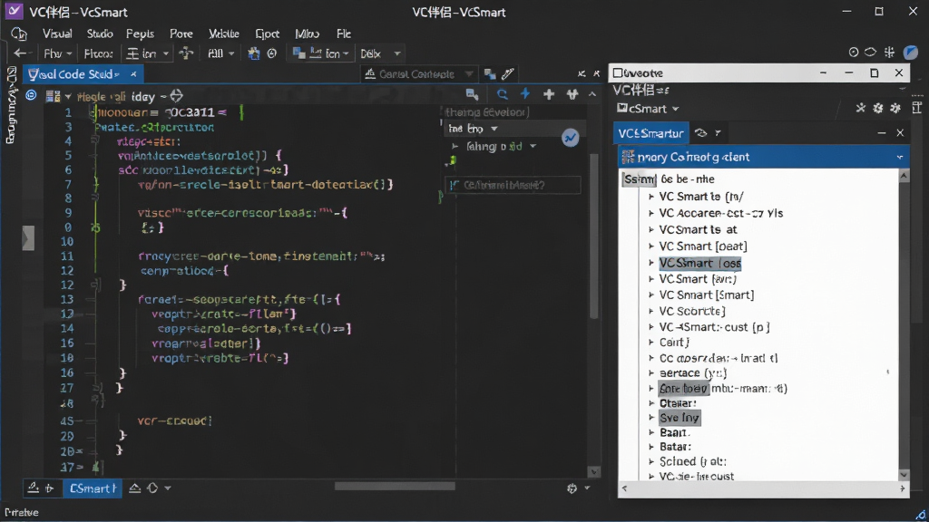Click the left sidebar expand arrow handle

click(28, 238)
